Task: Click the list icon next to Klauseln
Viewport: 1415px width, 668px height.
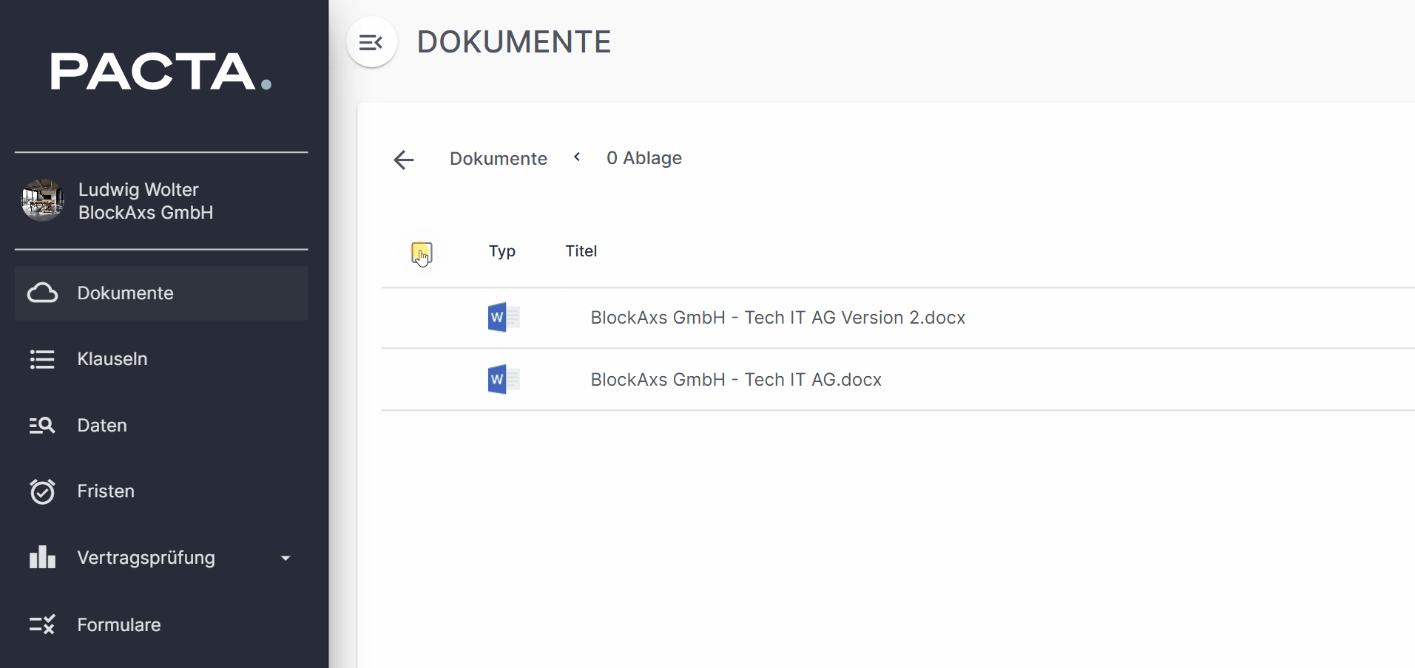Action: point(42,359)
